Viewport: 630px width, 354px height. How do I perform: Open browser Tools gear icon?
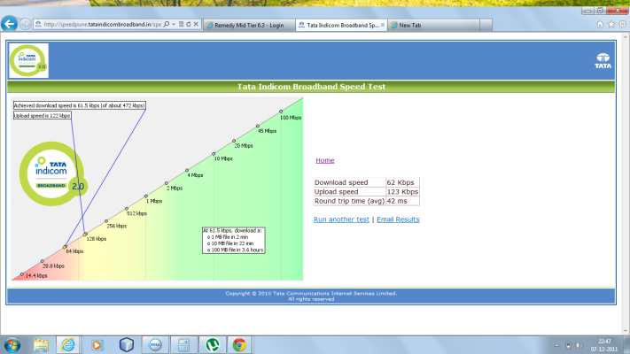click(x=622, y=25)
